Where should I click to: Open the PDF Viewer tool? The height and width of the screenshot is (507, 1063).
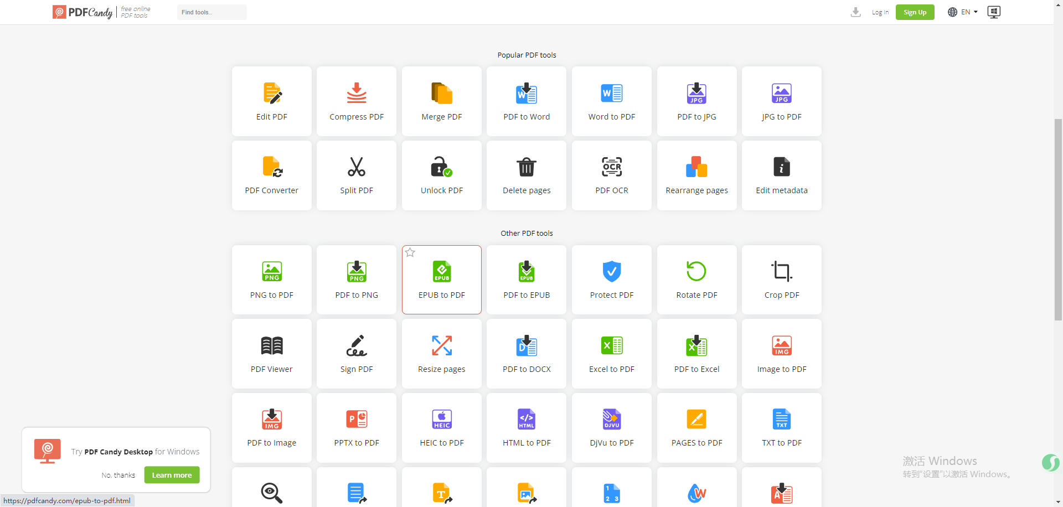pyautogui.click(x=272, y=354)
